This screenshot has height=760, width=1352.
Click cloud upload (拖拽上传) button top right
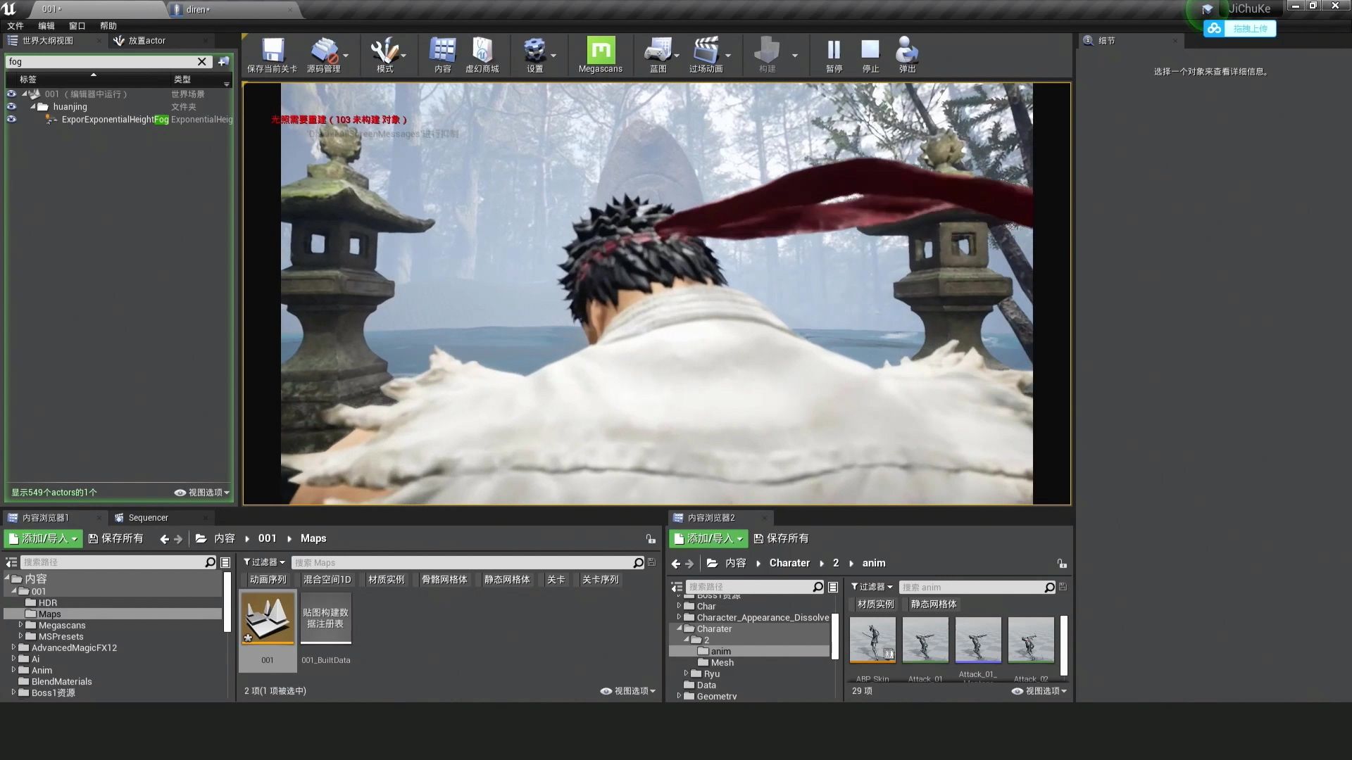[1240, 29]
